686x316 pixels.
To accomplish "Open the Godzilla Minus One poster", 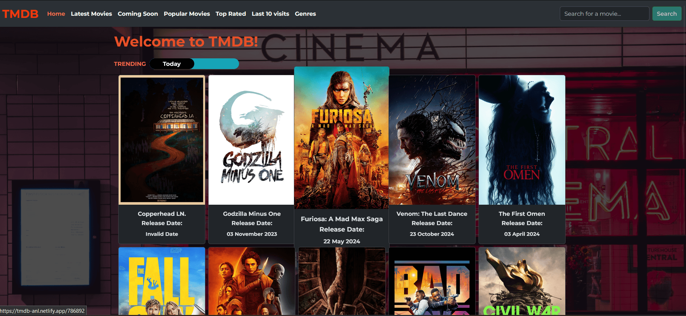I will pyautogui.click(x=252, y=140).
